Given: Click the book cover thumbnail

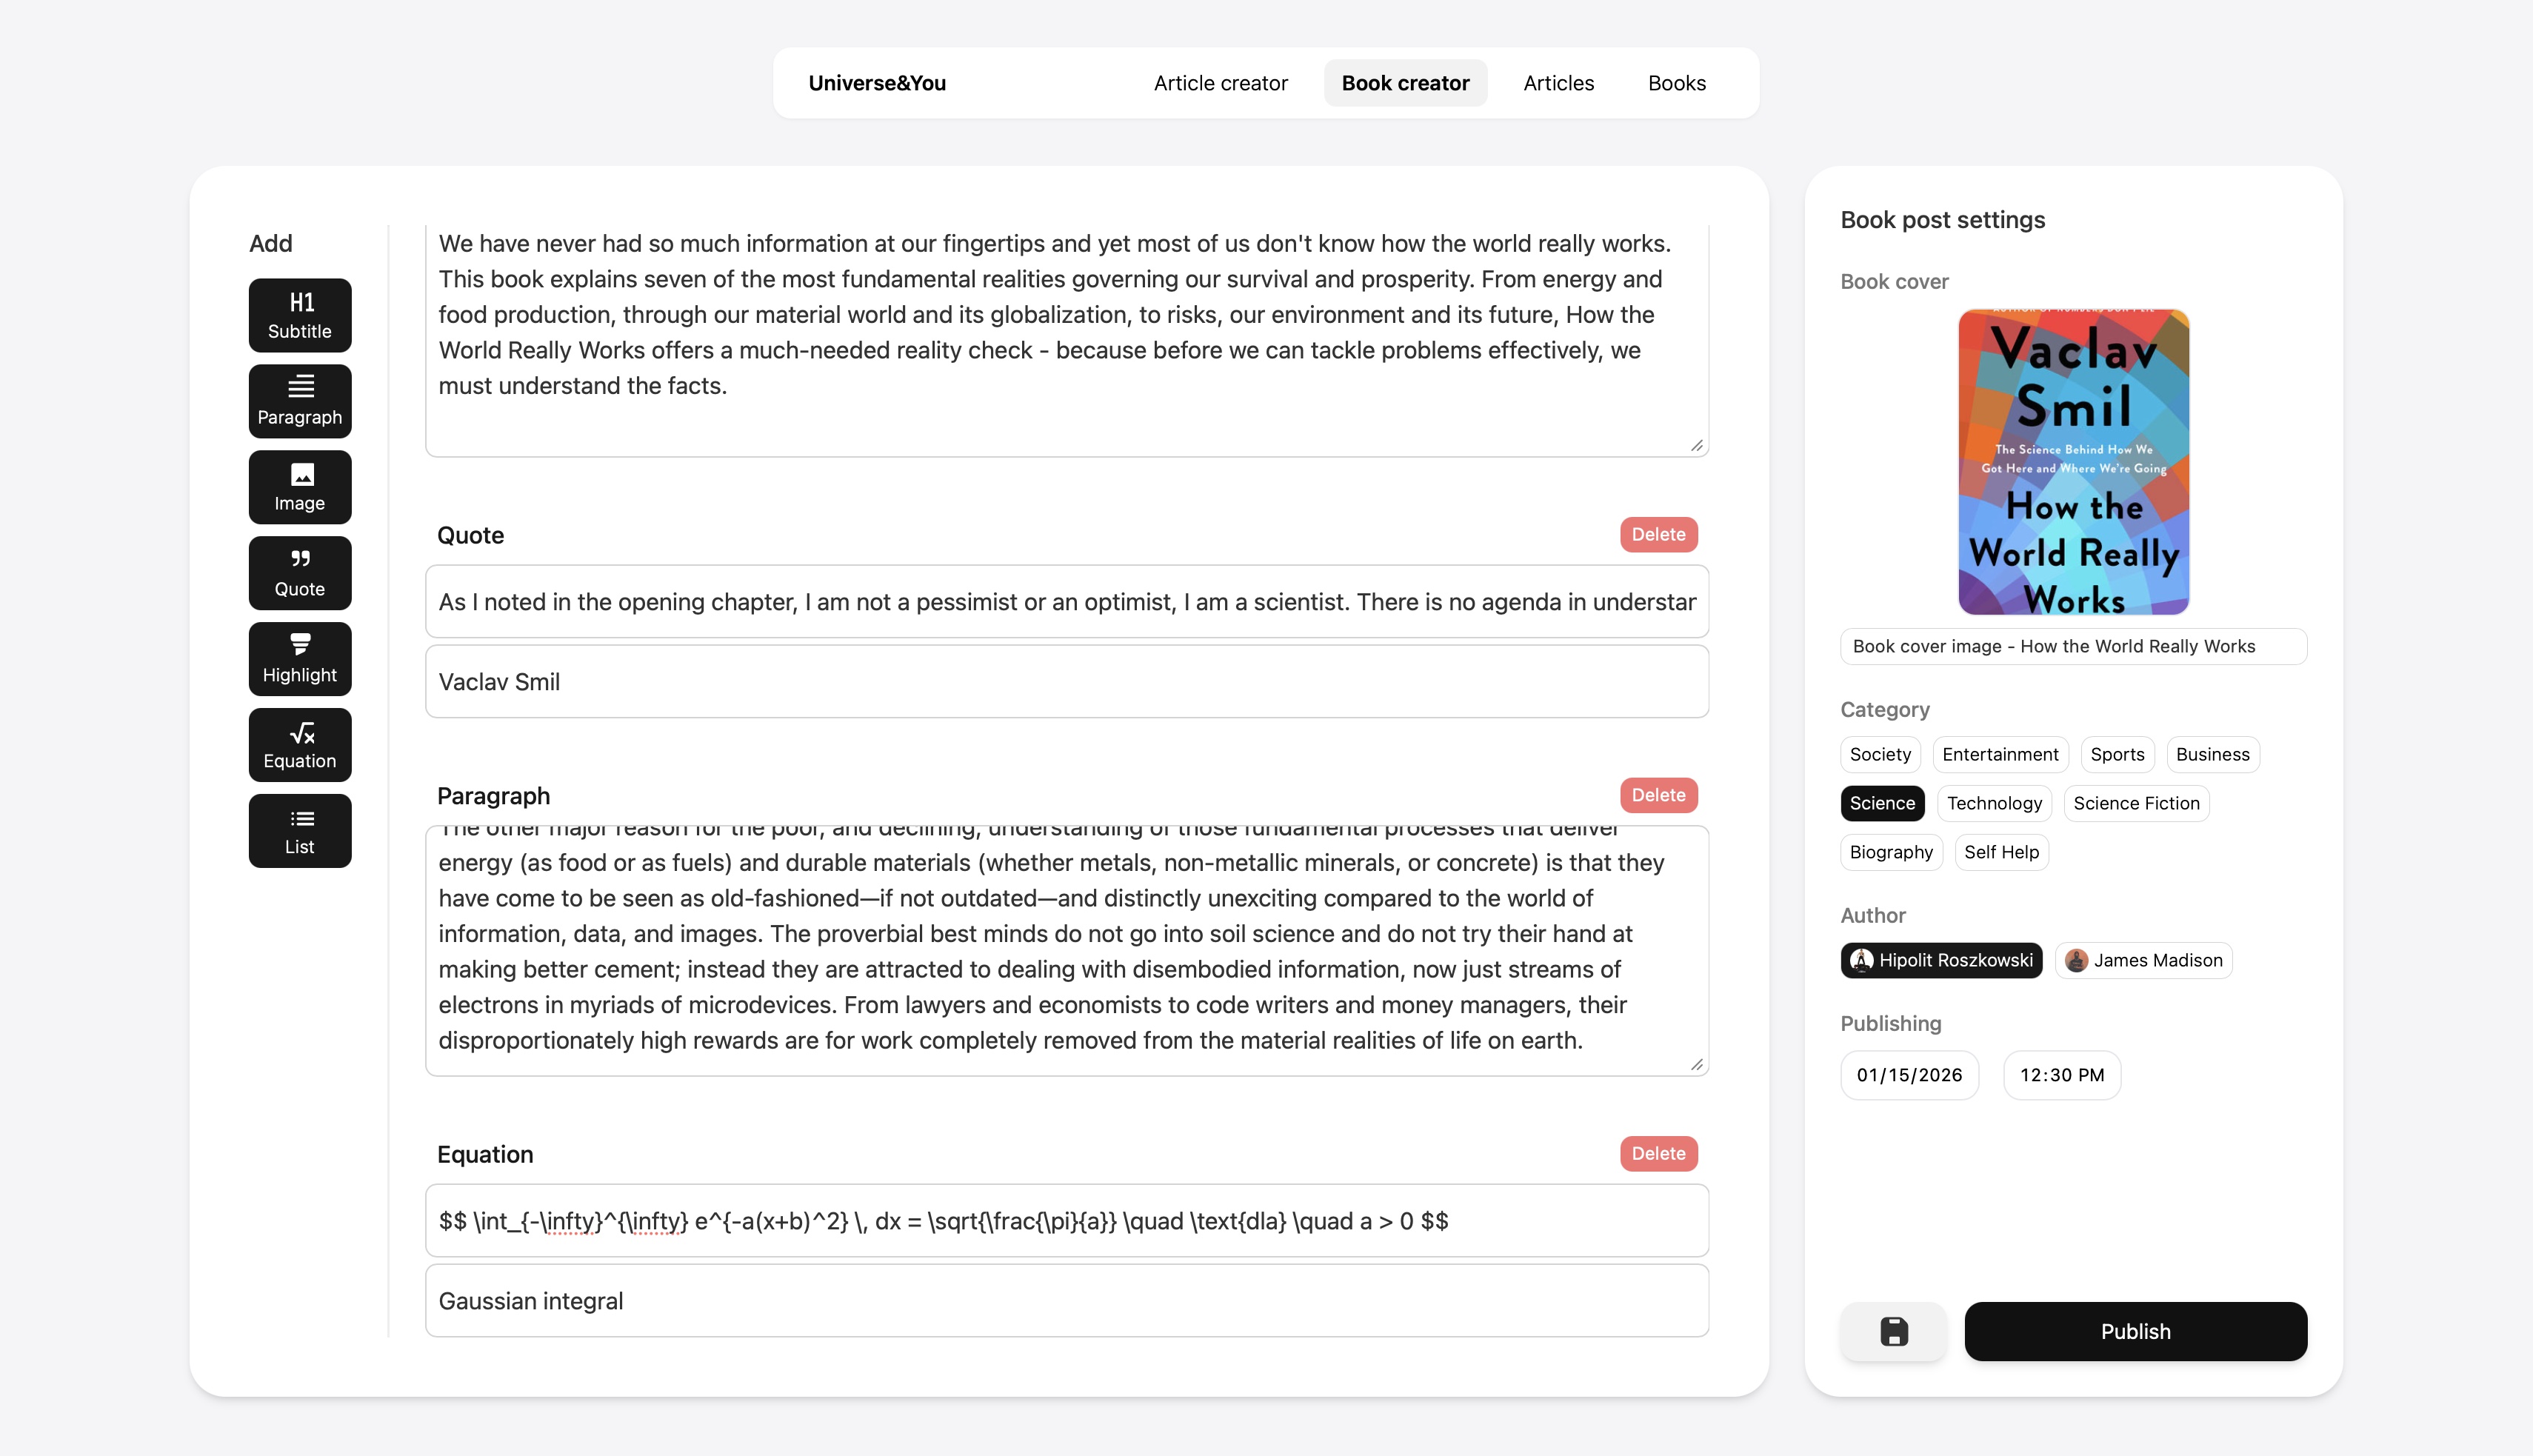Looking at the screenshot, I should 2073,461.
